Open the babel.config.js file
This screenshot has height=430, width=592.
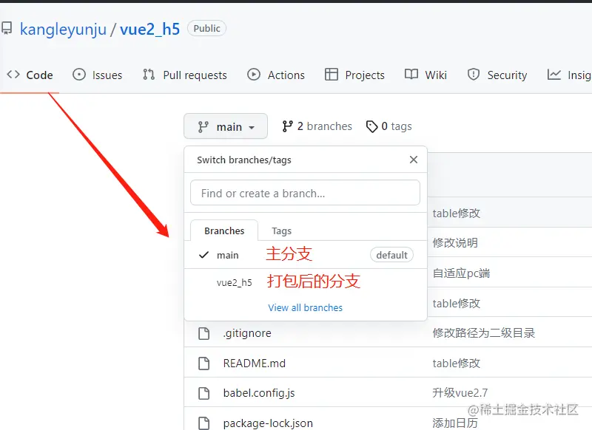pyautogui.click(x=258, y=393)
